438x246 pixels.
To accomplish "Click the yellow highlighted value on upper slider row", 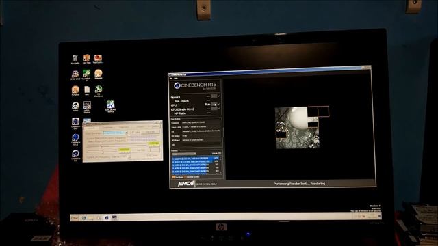I will pyautogui.click(x=153, y=143).
